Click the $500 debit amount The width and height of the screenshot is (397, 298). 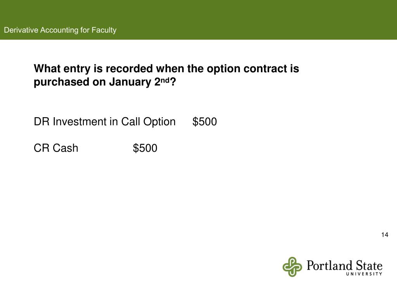pyautogui.click(x=205, y=121)
